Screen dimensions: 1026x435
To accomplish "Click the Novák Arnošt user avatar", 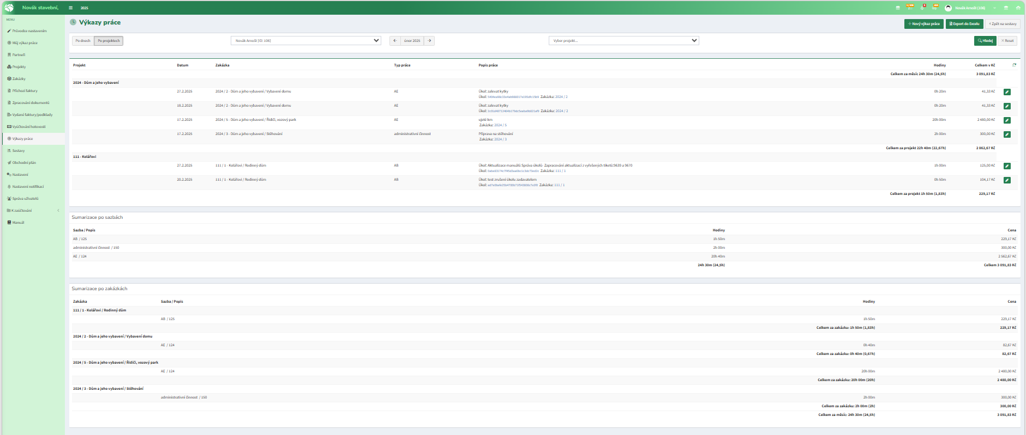I will coord(949,8).
